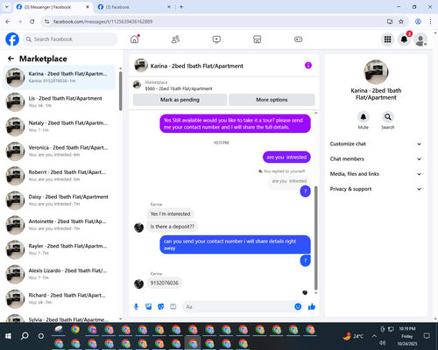Mute this chat via the bell icon
The width and height of the screenshot is (438, 350).
(x=364, y=117)
